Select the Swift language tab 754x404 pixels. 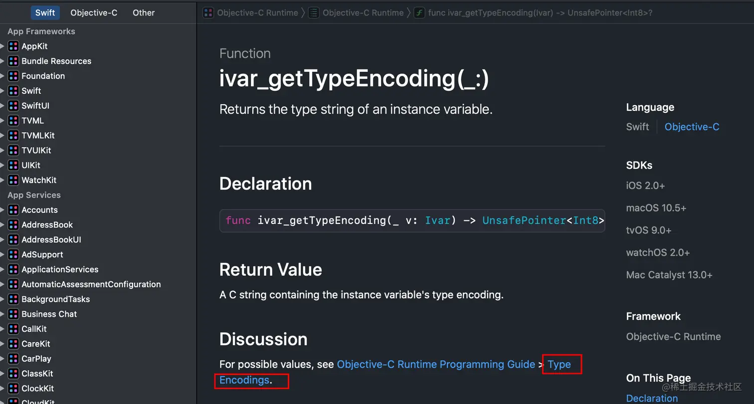[45, 12]
